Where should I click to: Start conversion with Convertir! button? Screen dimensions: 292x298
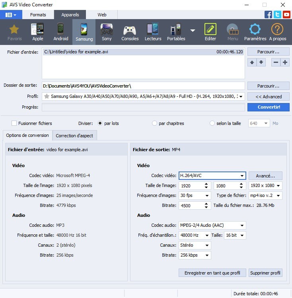click(x=268, y=107)
